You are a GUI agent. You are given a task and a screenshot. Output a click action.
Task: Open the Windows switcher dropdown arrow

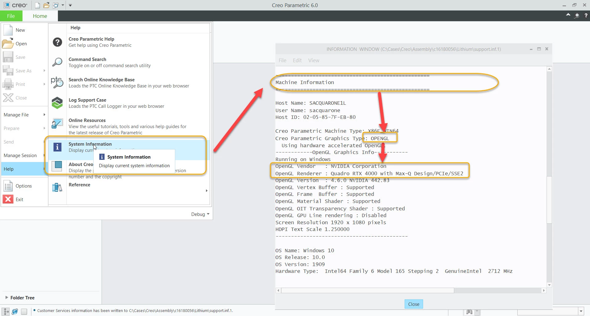[63, 5]
